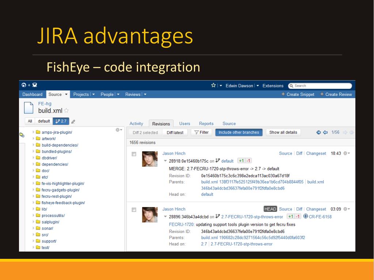
Task: Open the CR-FE-6158 review link
Action: point(320,217)
